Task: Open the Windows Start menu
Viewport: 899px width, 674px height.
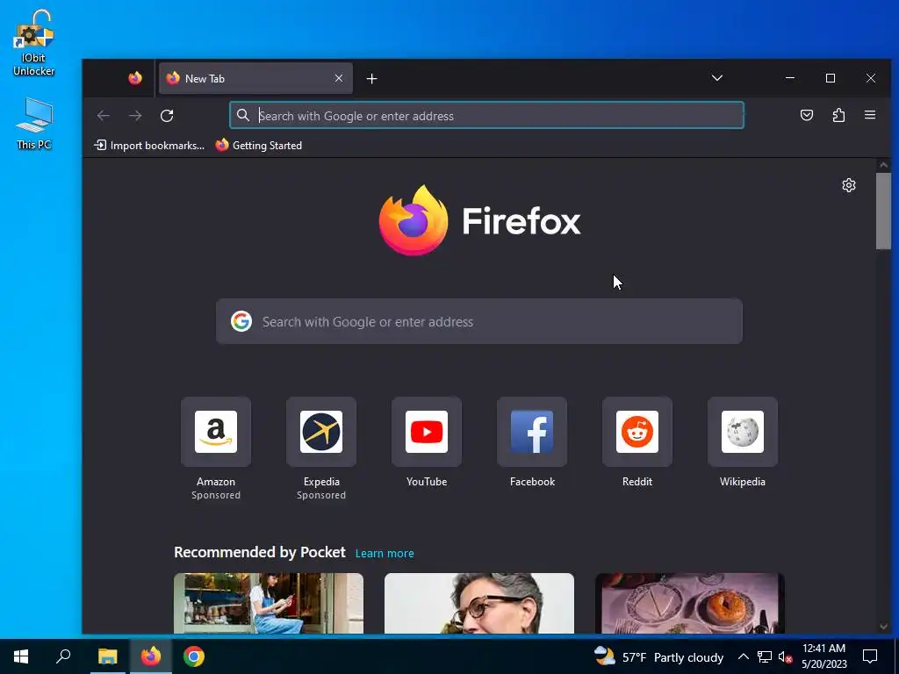Action: 21,656
